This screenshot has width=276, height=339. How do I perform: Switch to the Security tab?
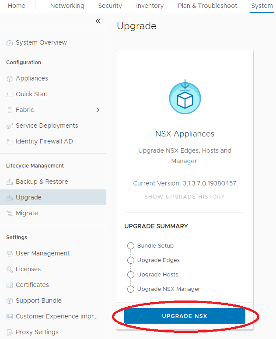click(110, 6)
